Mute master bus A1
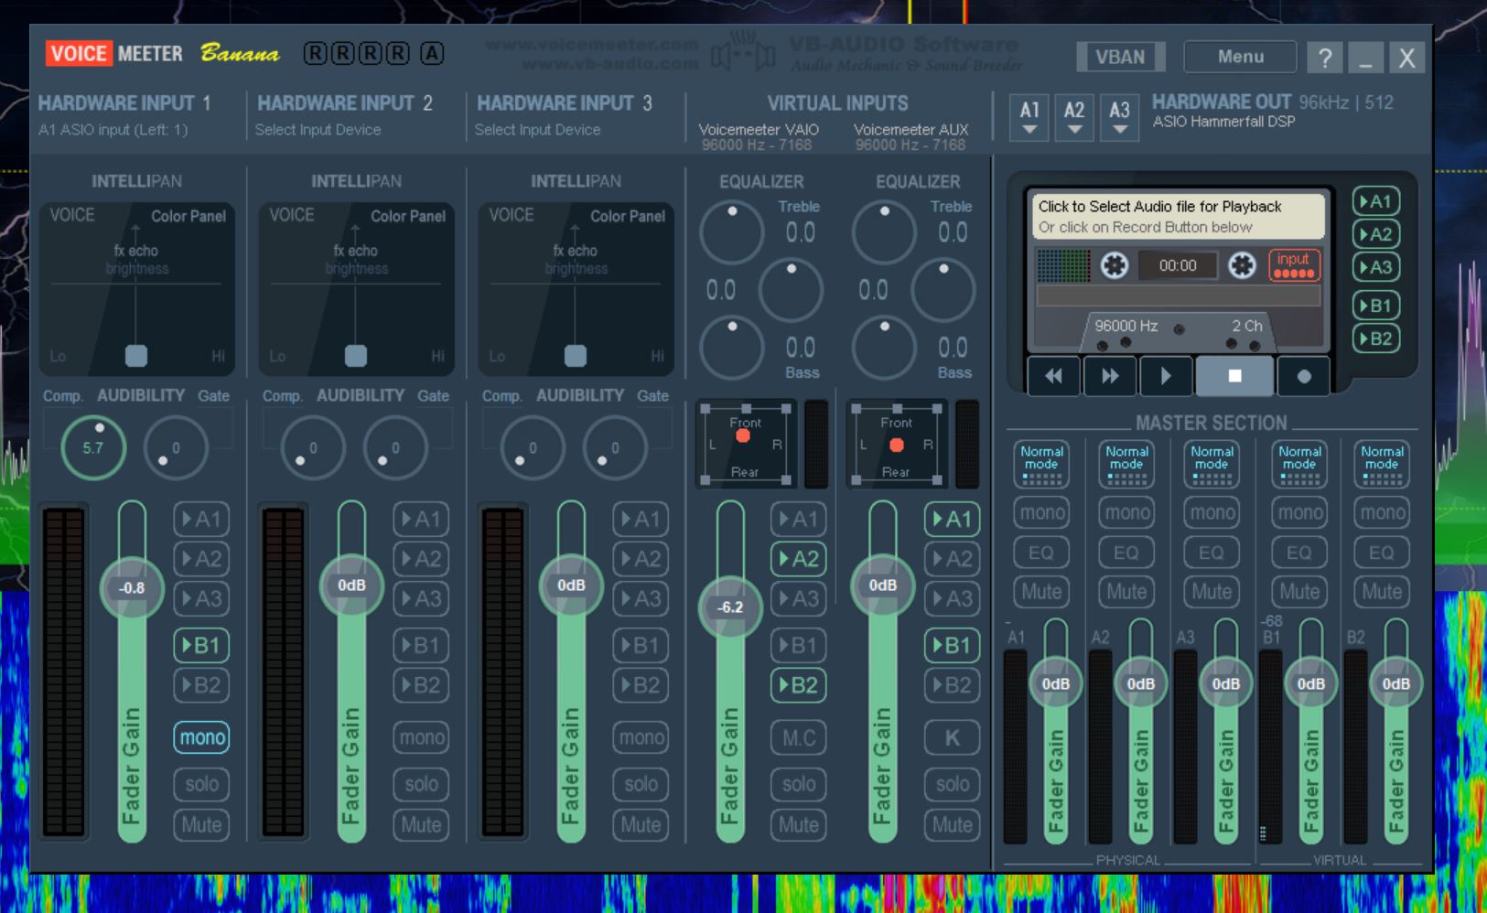This screenshot has width=1487, height=913. click(x=1041, y=592)
